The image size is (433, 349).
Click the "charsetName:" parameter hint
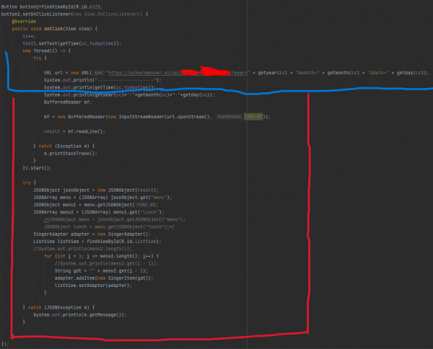[x=229, y=117]
